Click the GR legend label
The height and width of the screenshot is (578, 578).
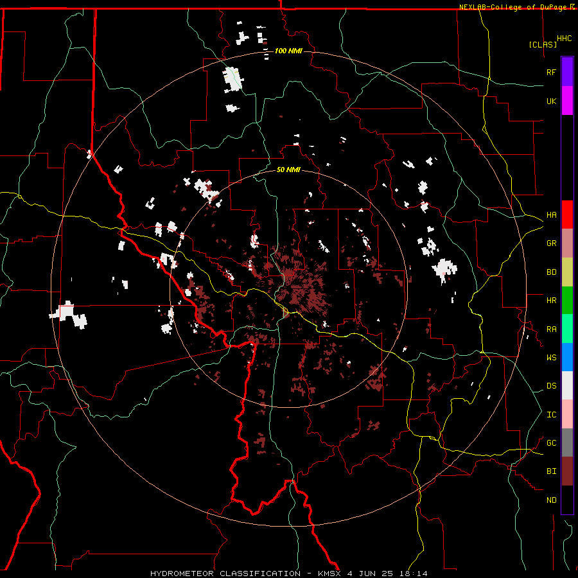point(551,243)
